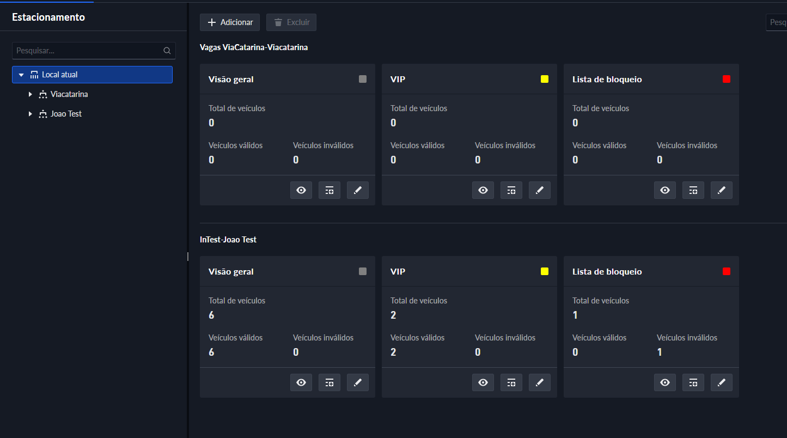Click the Excluir button
The height and width of the screenshot is (438, 787).
[x=291, y=22]
